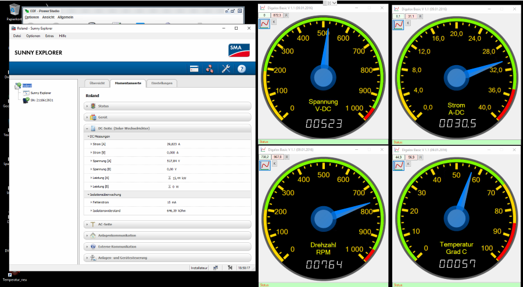Open the Datei menu in Sunny Explorer

(17, 36)
